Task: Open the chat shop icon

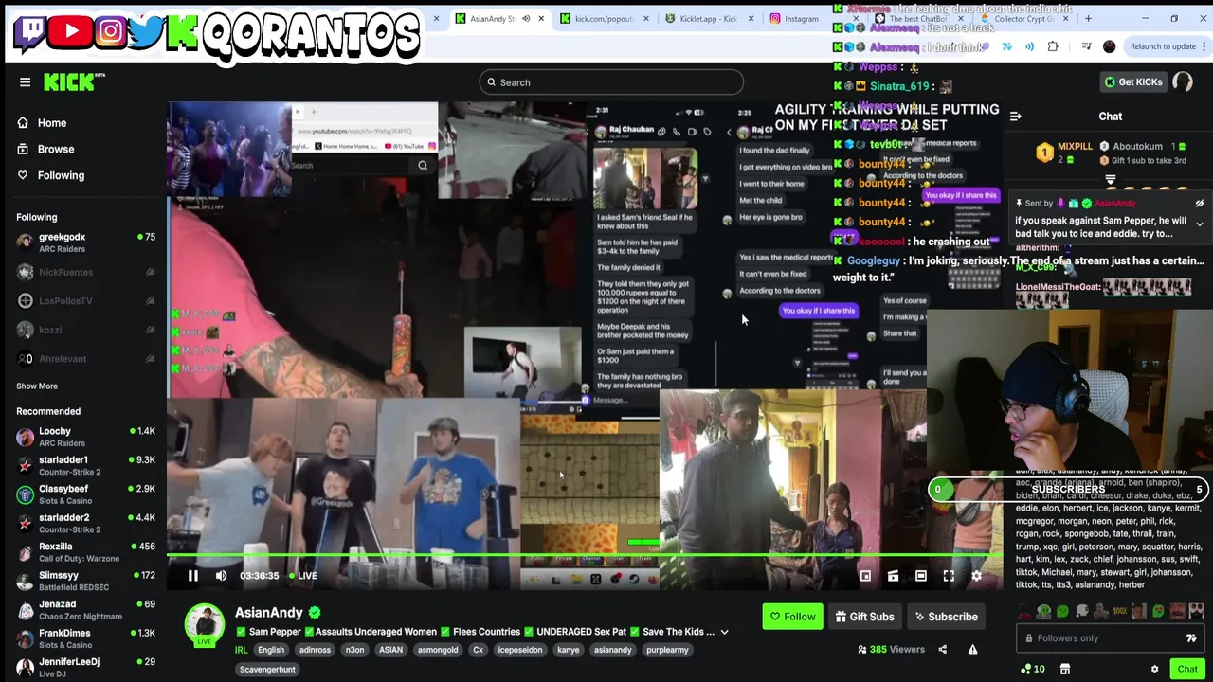Action: (x=1064, y=670)
